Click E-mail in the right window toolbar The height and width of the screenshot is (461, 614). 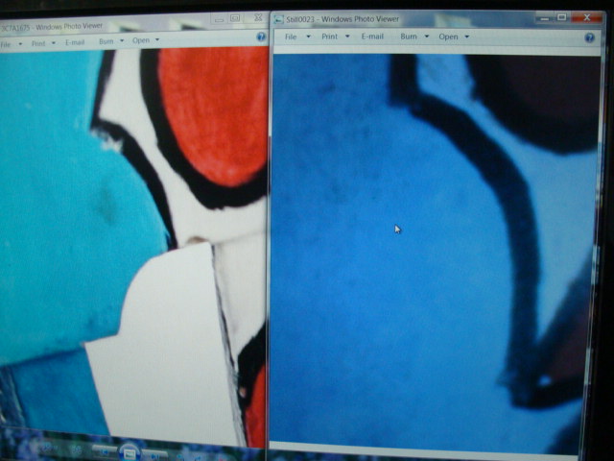coord(372,36)
